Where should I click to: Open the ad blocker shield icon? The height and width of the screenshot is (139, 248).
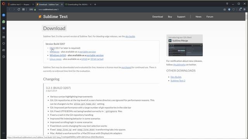point(229,9)
